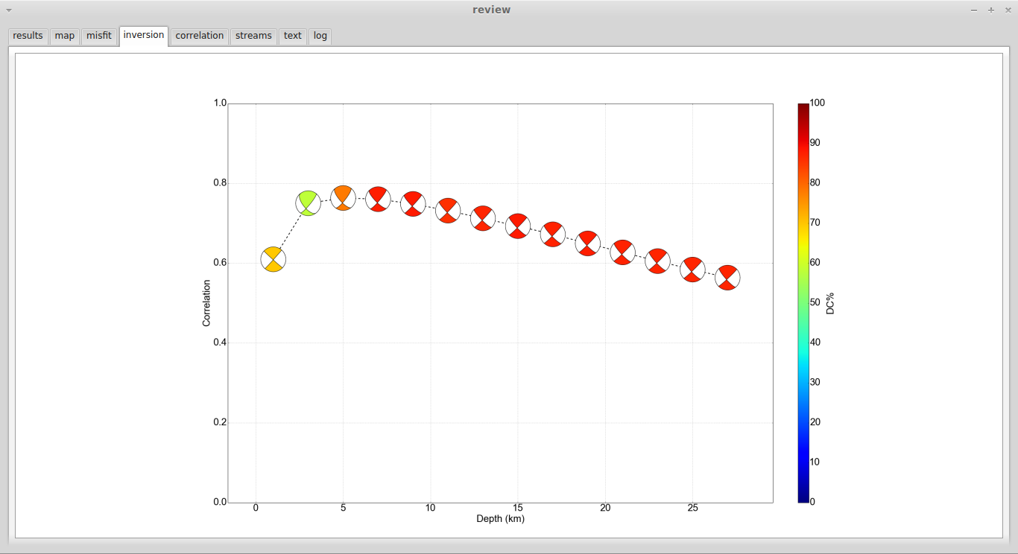
Task: Click the yellow beachball at 1 km depth
Action: click(274, 260)
